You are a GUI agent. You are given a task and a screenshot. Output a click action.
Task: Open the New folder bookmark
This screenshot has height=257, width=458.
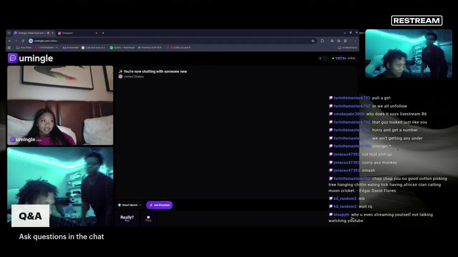pyautogui.click(x=24, y=47)
